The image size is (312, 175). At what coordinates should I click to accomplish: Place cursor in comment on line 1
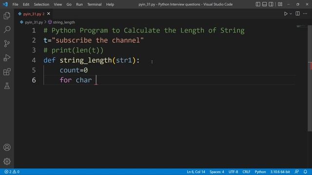click(144, 30)
